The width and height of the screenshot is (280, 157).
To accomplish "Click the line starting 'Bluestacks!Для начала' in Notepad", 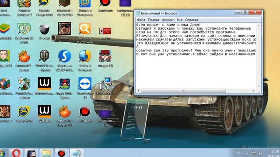I will point(196,36).
